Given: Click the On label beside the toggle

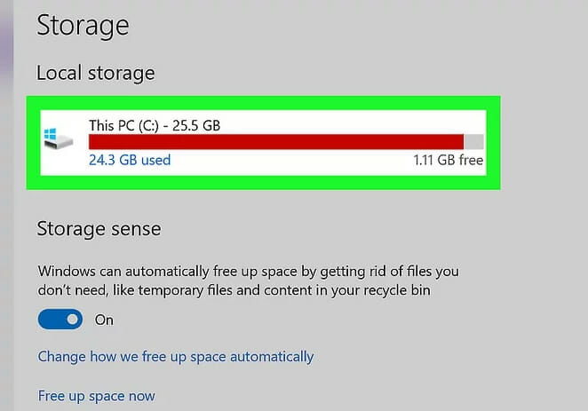Looking at the screenshot, I should 104,320.
